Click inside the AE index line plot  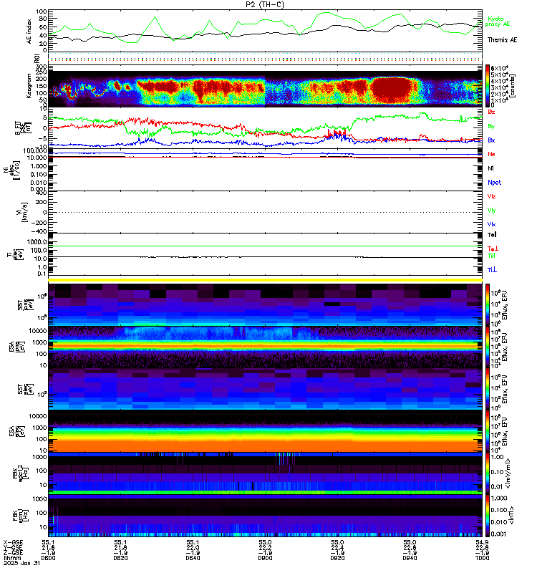pyautogui.click(x=265, y=31)
